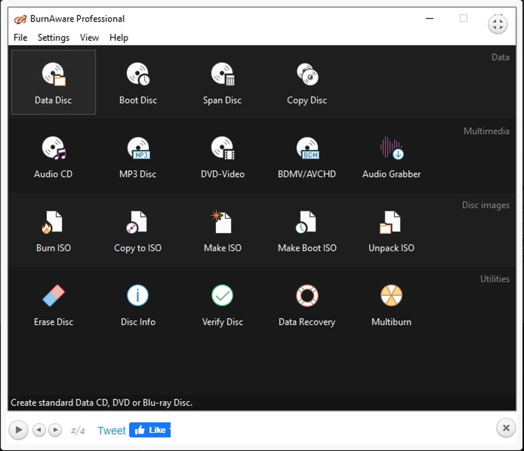524x451 pixels.
Task: Click the Facebook Like button
Action: [x=150, y=430]
